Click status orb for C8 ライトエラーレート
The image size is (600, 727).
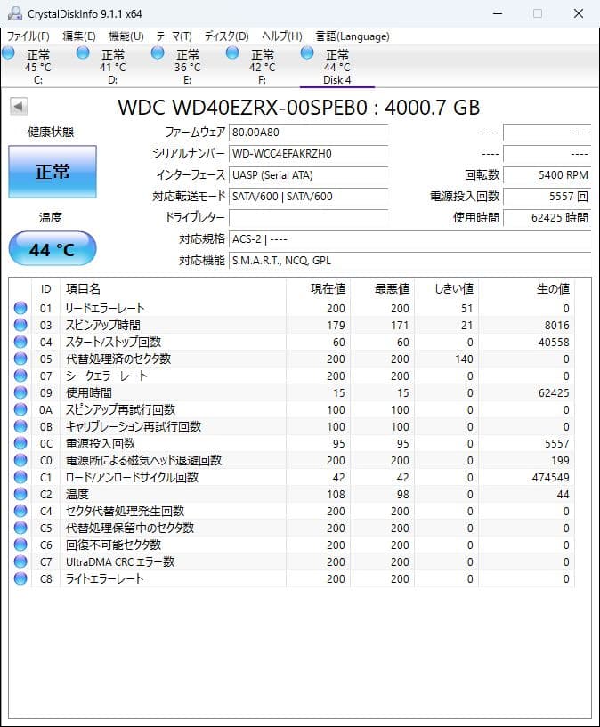click(20, 578)
